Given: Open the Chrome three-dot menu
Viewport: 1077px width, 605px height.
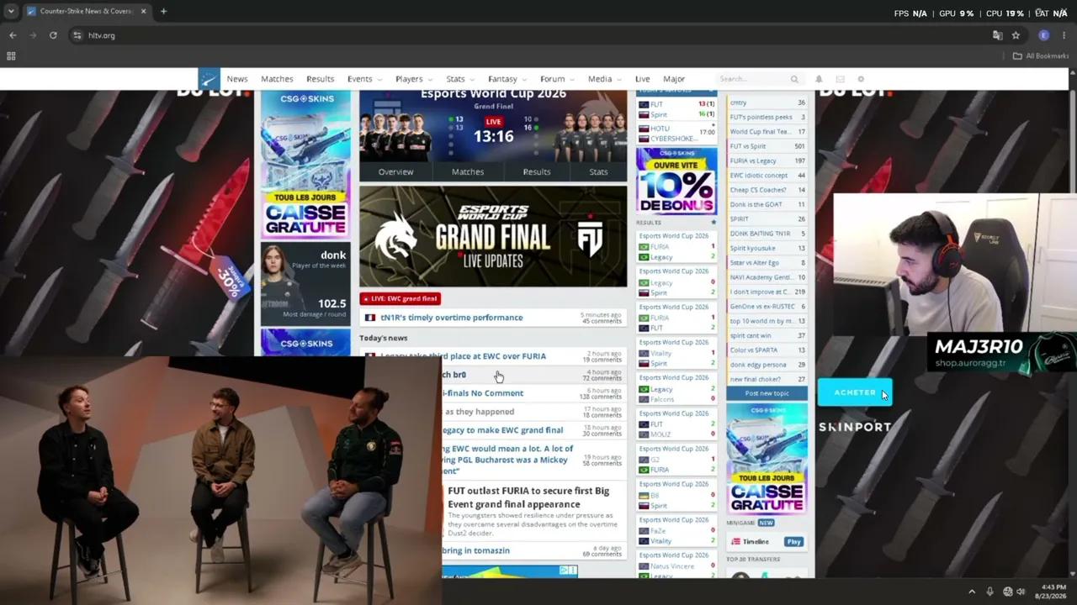Looking at the screenshot, I should (x=1064, y=35).
